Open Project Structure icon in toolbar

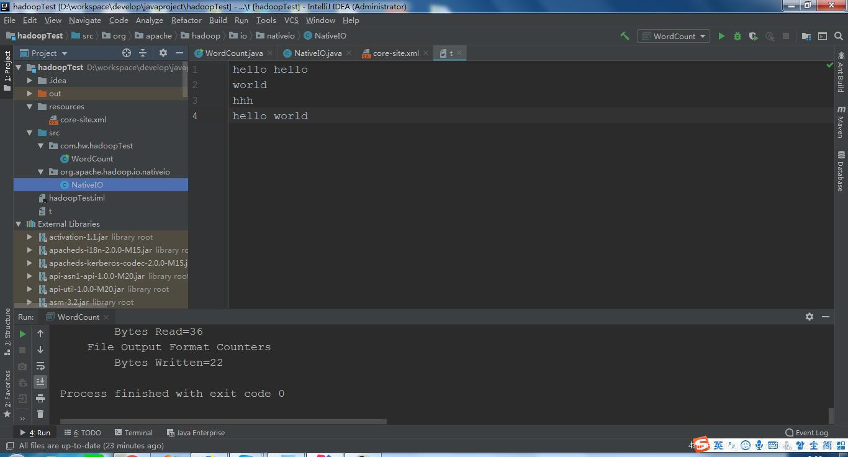tap(806, 36)
